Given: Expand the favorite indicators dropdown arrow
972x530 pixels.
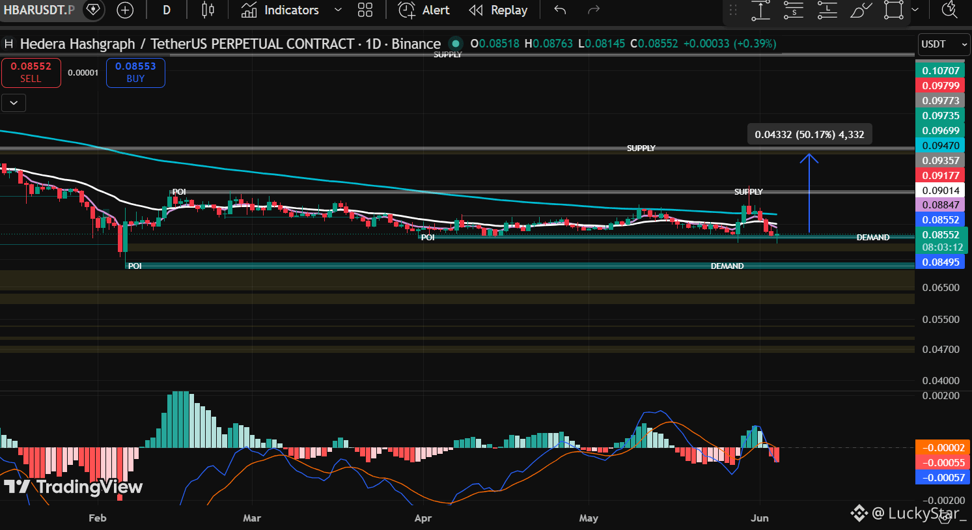Looking at the screenshot, I should tap(338, 10).
